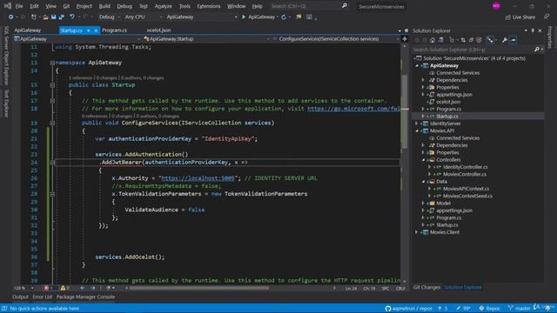Collapse the Controllers folder in Movies.API
The image size is (557, 313).
point(424,160)
